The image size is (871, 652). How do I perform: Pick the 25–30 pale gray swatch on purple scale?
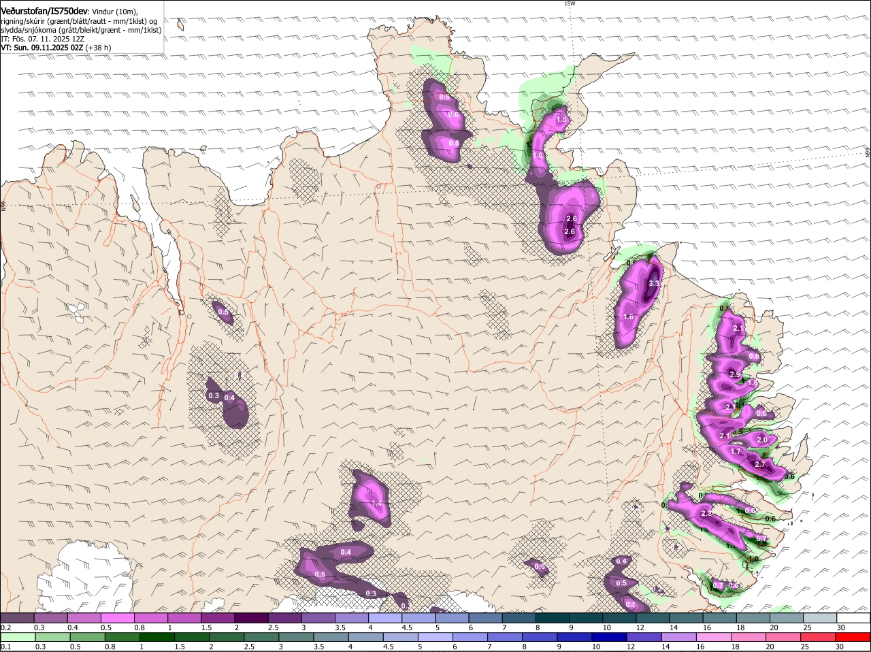821,618
